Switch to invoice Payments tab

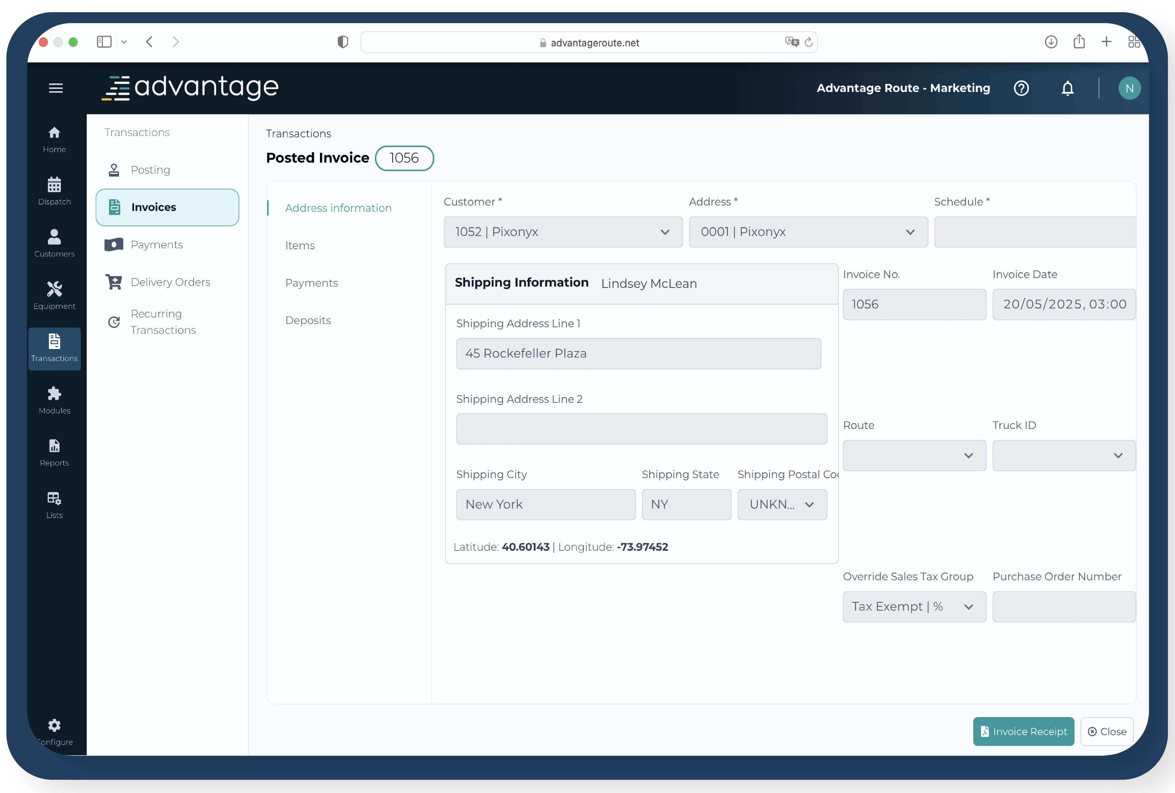[x=311, y=283]
